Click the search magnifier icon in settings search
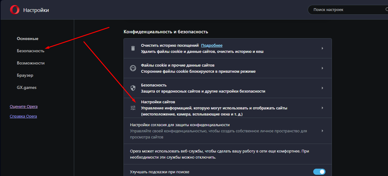Image resolution: width=388 pixels, height=176 pixels. click(x=386, y=9)
